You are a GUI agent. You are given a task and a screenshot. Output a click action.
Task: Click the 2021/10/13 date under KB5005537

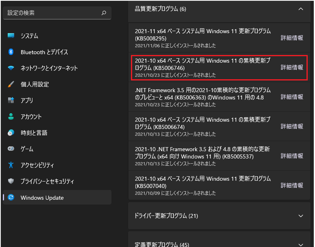point(176,164)
